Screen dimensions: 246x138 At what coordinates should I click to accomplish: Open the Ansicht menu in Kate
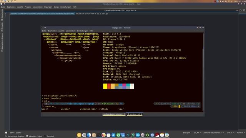pyautogui.click(x=20, y=7)
